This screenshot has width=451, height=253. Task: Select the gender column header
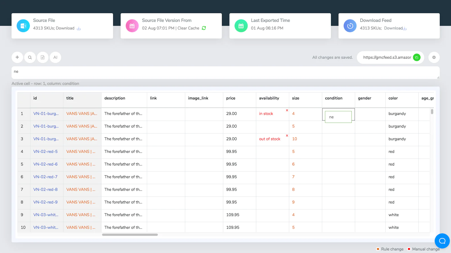click(x=370, y=100)
